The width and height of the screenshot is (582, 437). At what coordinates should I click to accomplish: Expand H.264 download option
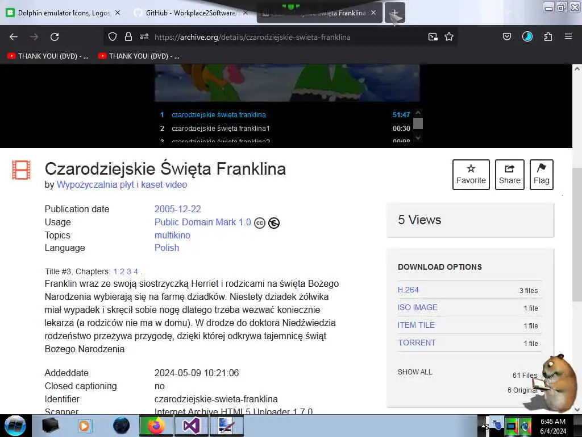coord(408,290)
